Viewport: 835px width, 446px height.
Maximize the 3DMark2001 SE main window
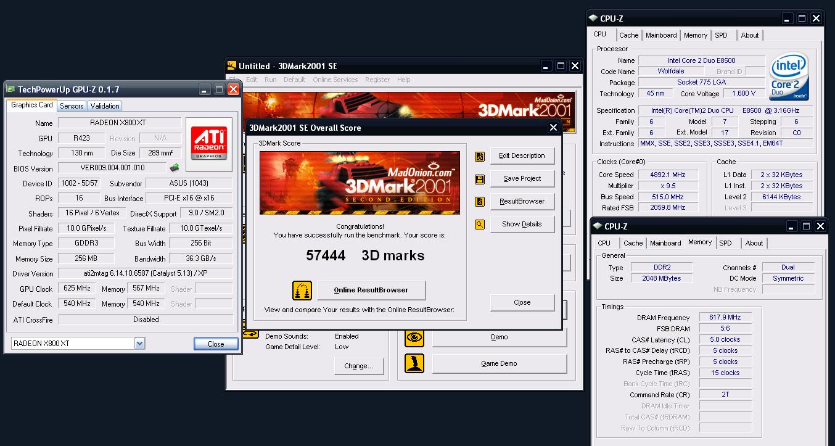click(x=561, y=66)
